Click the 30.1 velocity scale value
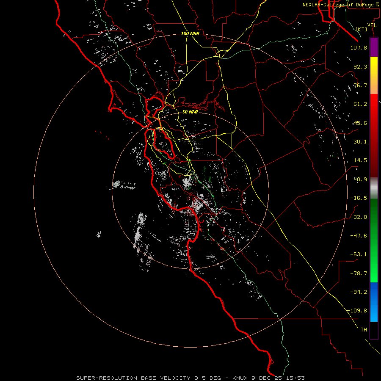 pos(360,142)
